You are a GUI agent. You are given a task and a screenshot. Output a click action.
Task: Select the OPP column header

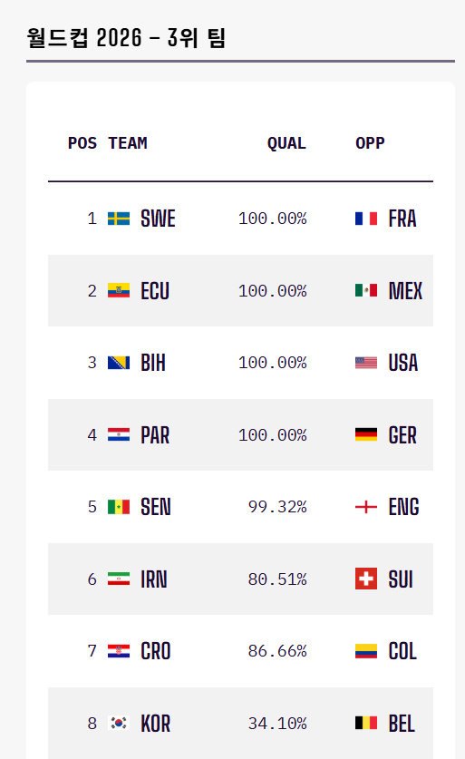370,143
